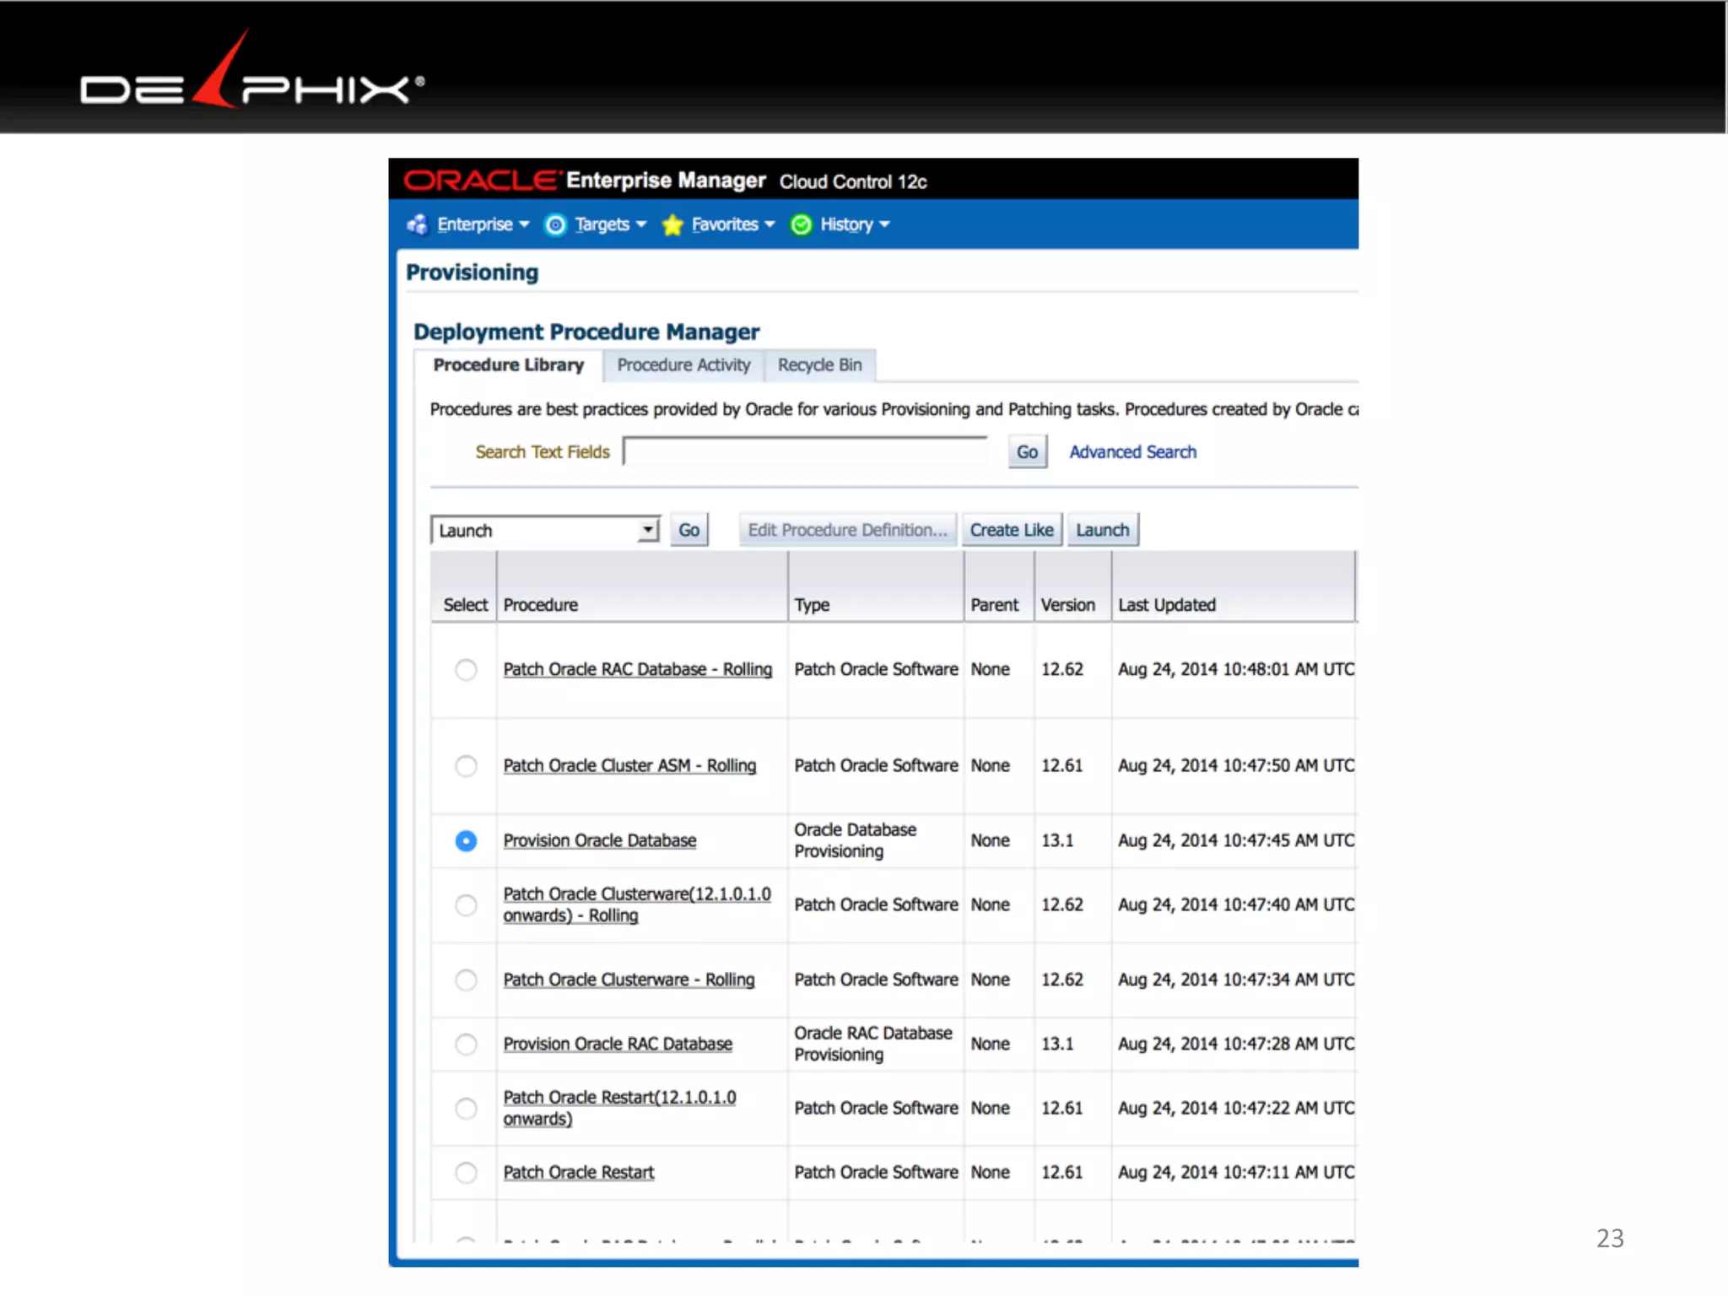
Task: Open the Recycle Bin tab
Action: click(819, 365)
